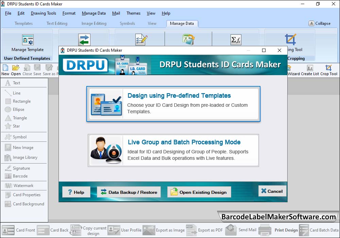Image resolution: width=340 pixels, height=238 pixels.
Task: Choose Design using Pre-defined Templates
Action: tap(173, 104)
